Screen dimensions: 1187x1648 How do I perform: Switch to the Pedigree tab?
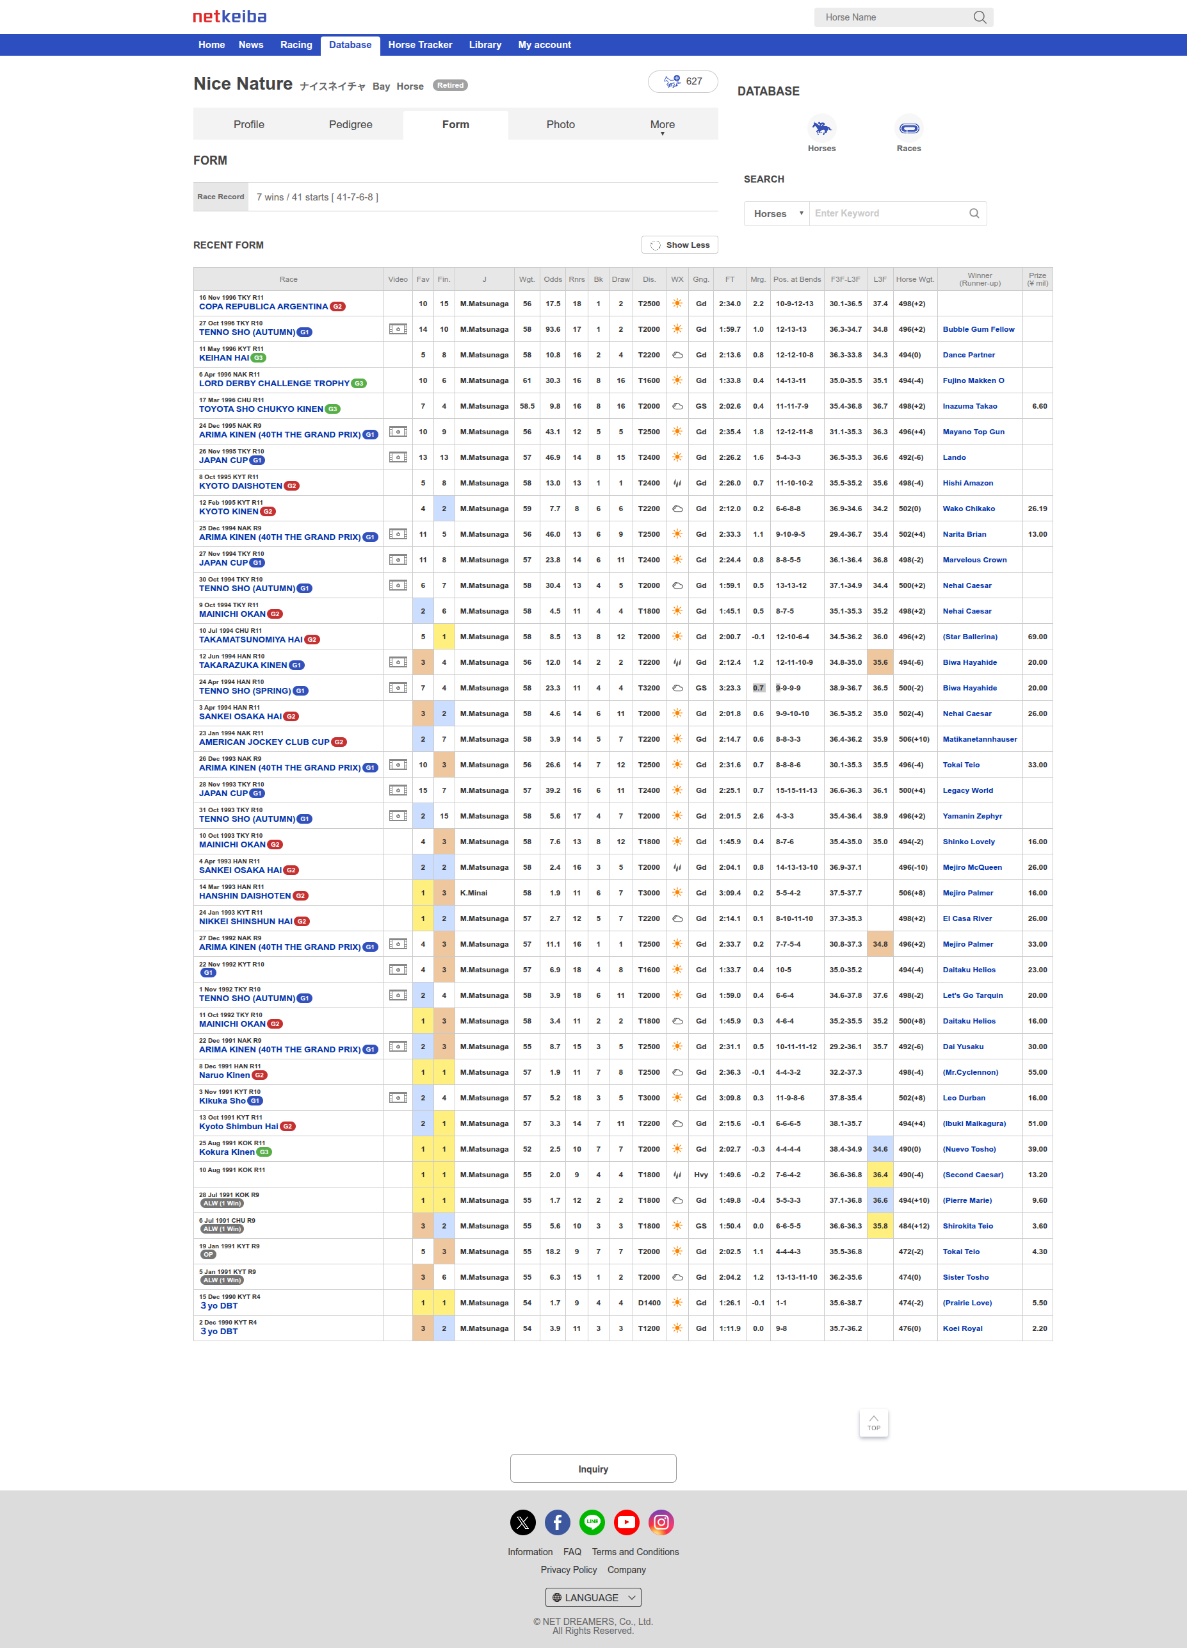[x=351, y=125]
